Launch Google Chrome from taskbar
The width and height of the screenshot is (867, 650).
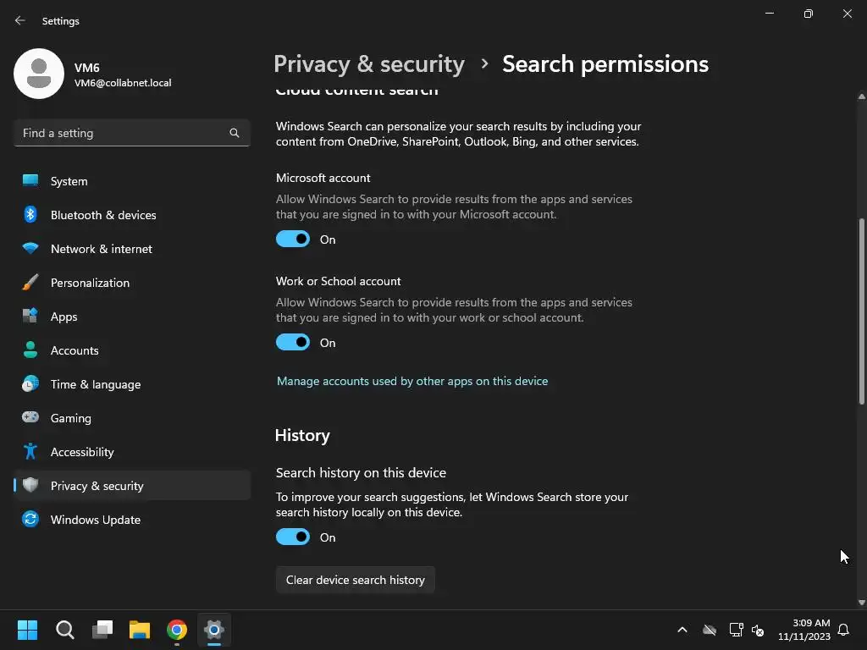pyautogui.click(x=177, y=630)
